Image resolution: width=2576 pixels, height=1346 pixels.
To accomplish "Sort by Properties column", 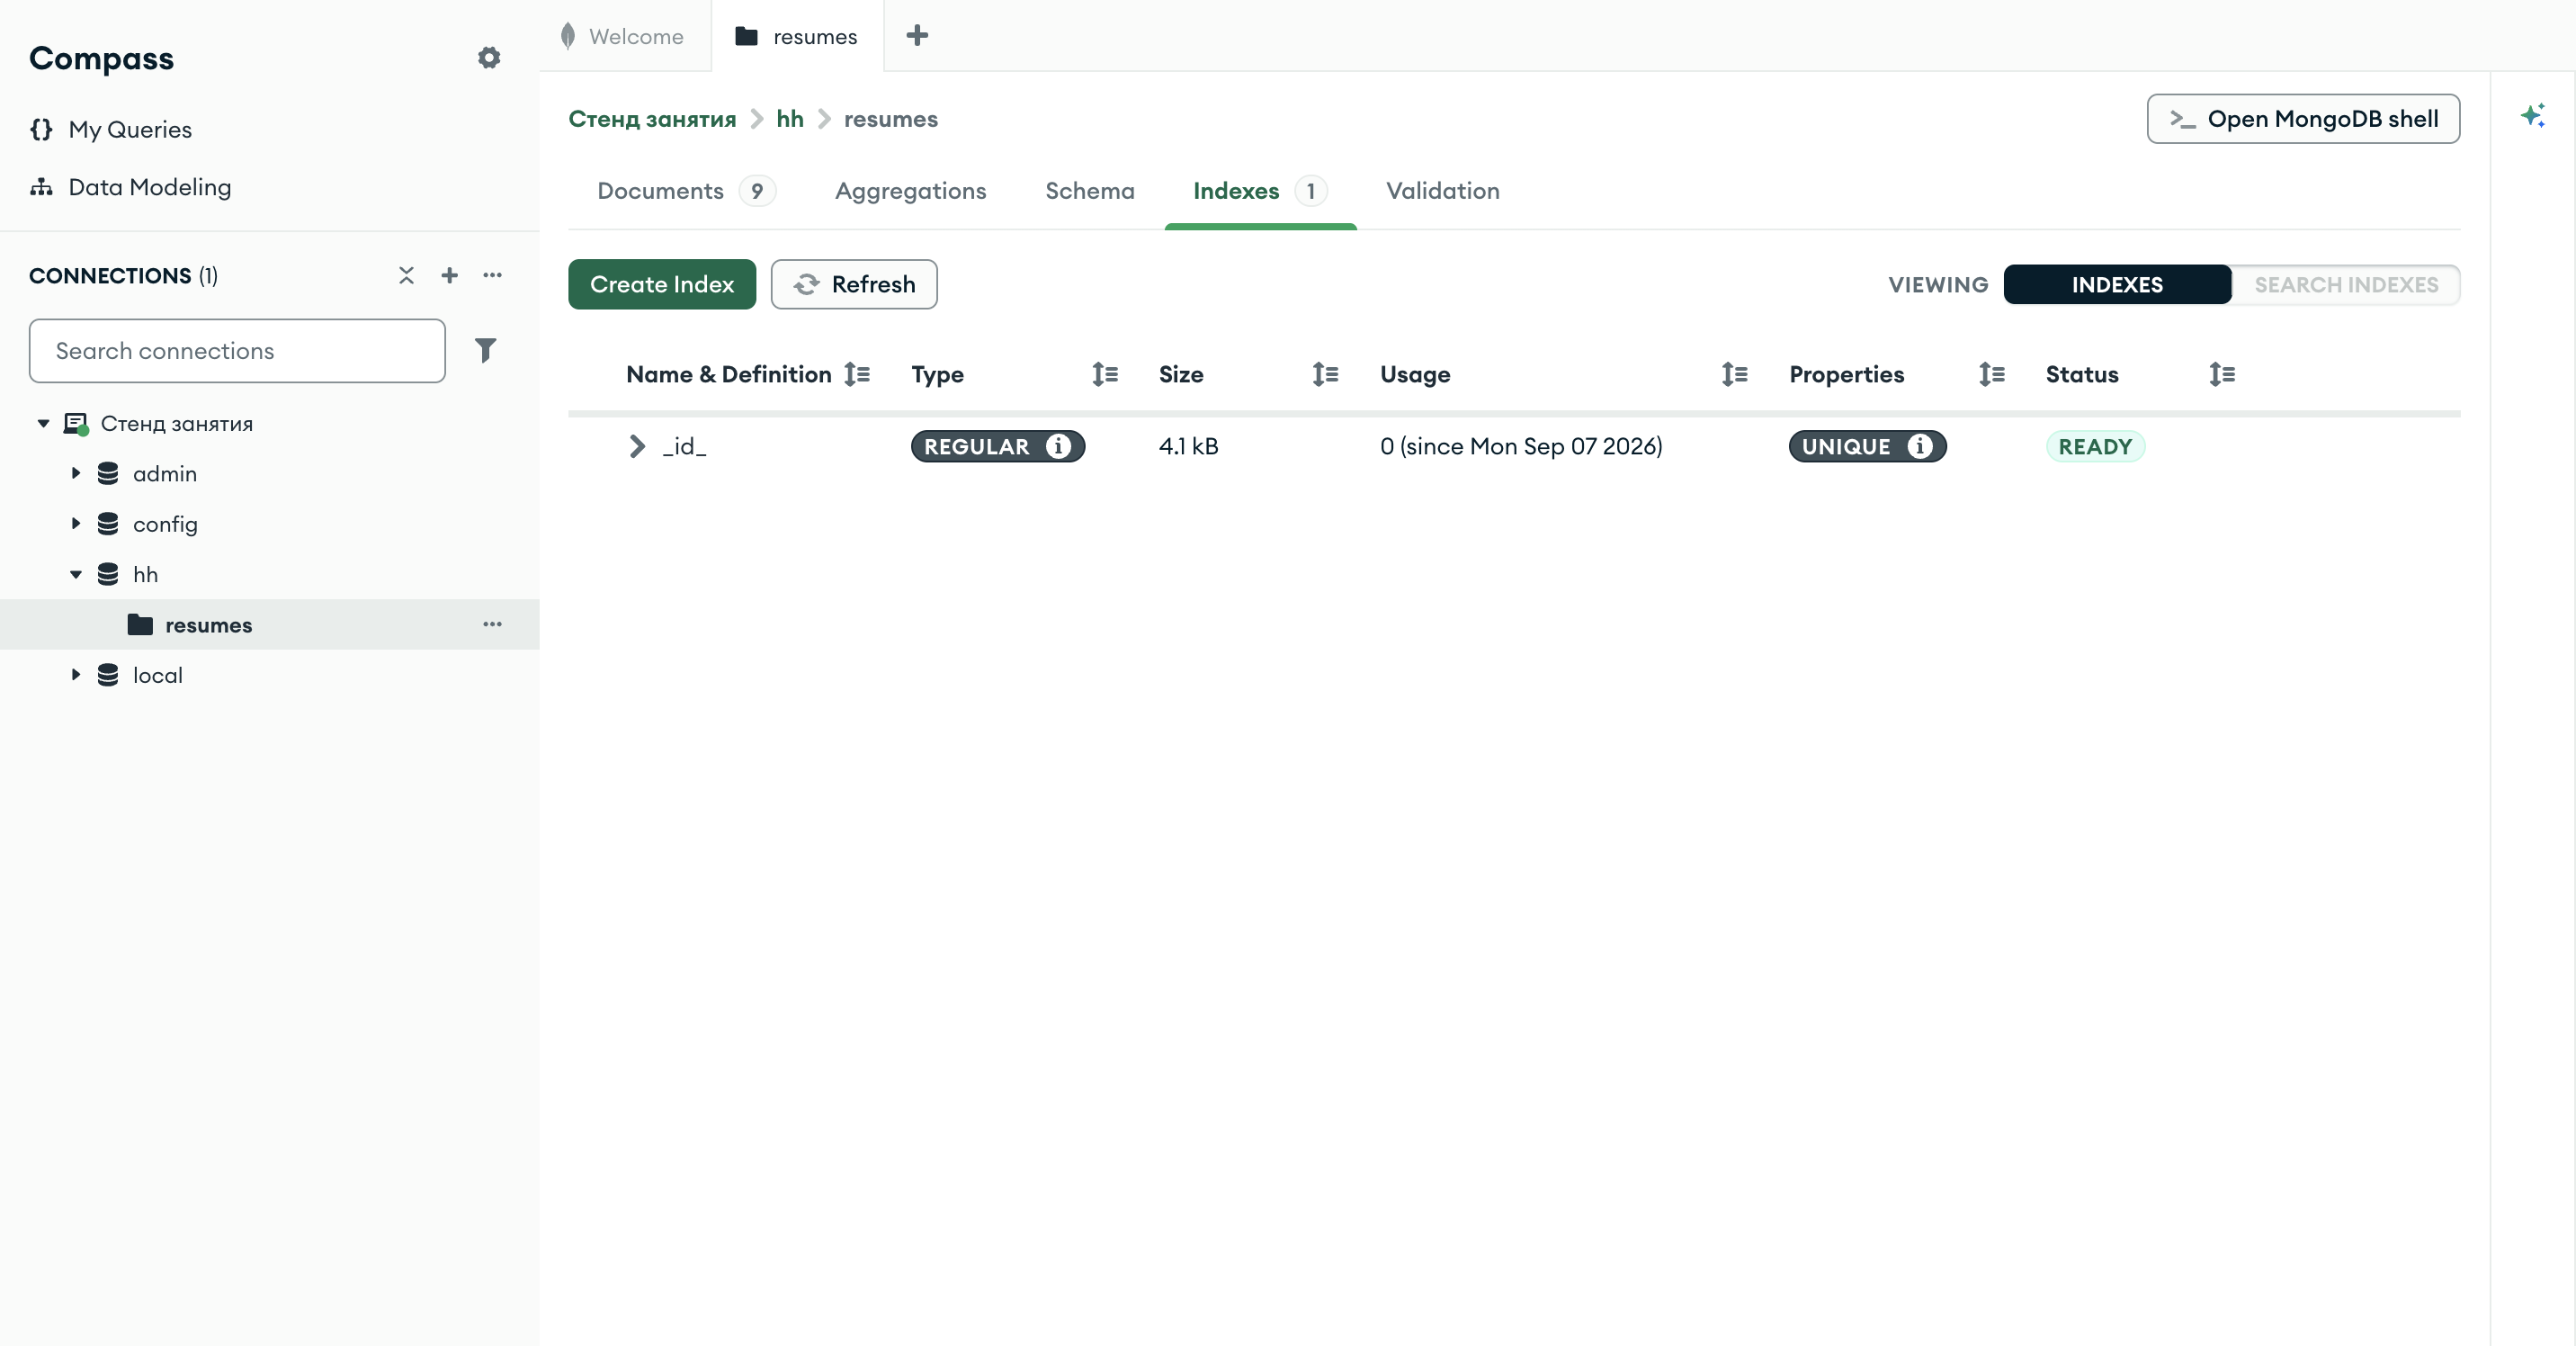I will click(1992, 374).
